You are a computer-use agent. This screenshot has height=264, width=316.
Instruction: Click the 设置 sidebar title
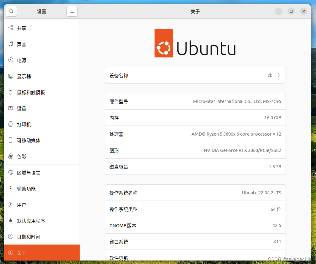point(41,12)
